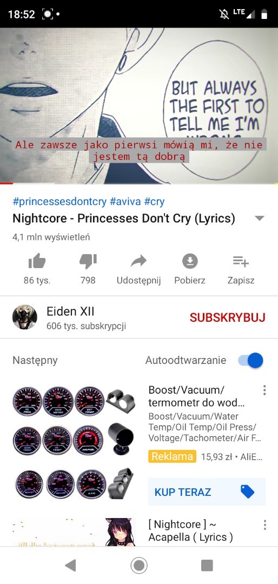Open the Nightcore Acapella video thumbnail
278x584 pixels.
[x=74, y=532]
